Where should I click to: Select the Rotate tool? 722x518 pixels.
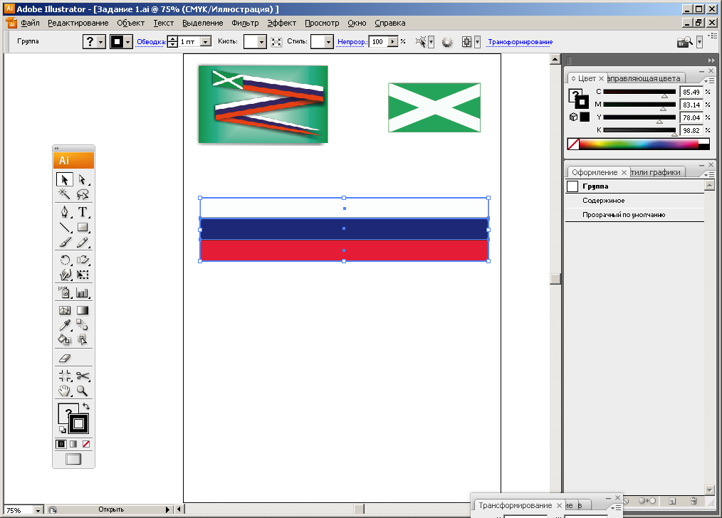[65, 260]
